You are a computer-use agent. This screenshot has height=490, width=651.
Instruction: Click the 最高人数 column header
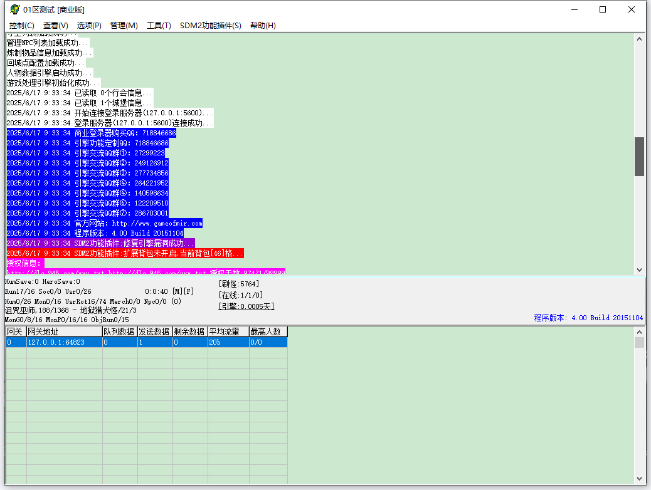coord(268,331)
